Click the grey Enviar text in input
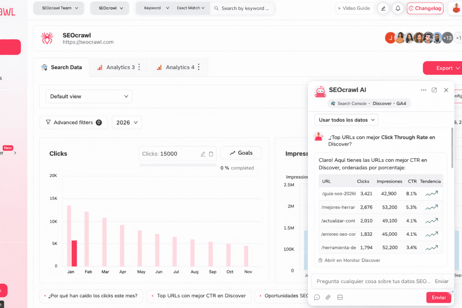Screen dimensions: 462x308 pos(441,281)
